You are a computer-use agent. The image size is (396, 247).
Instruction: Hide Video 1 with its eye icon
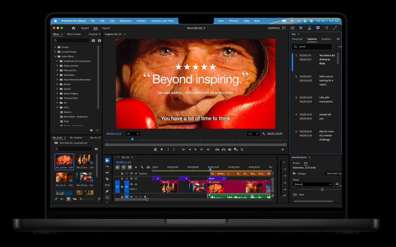136,184
